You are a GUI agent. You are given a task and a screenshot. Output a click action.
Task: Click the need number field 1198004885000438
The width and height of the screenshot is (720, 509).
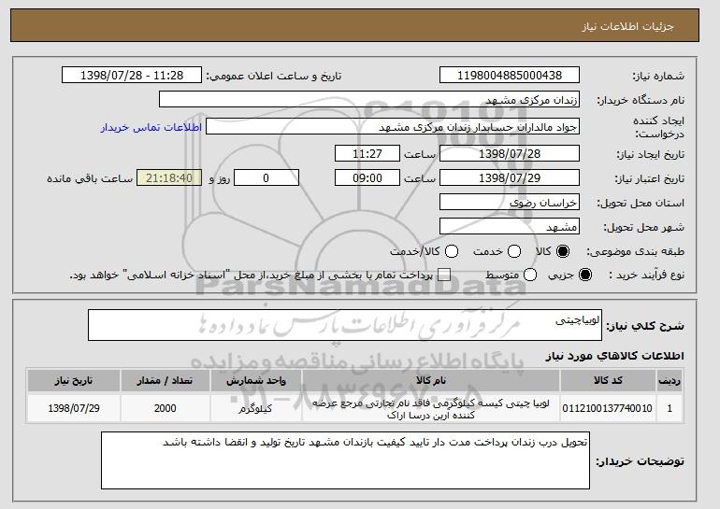[510, 76]
